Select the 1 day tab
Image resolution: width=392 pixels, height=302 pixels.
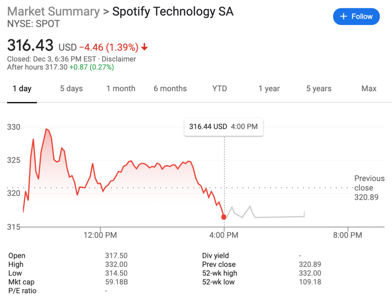22,89
